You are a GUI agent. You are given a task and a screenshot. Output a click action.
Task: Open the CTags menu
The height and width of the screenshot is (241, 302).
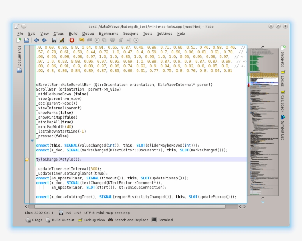pyautogui.click(x=58, y=34)
